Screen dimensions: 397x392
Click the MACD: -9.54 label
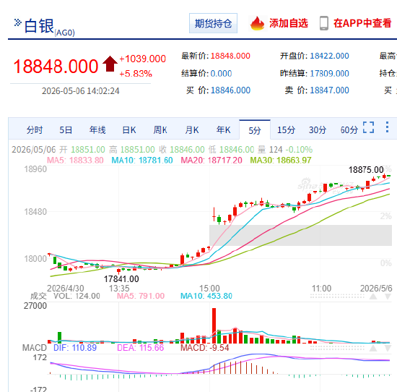tap(204, 348)
